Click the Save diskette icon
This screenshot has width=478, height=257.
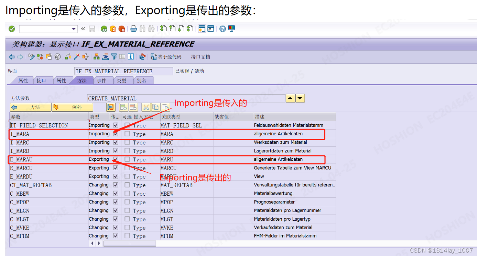[x=92, y=29]
